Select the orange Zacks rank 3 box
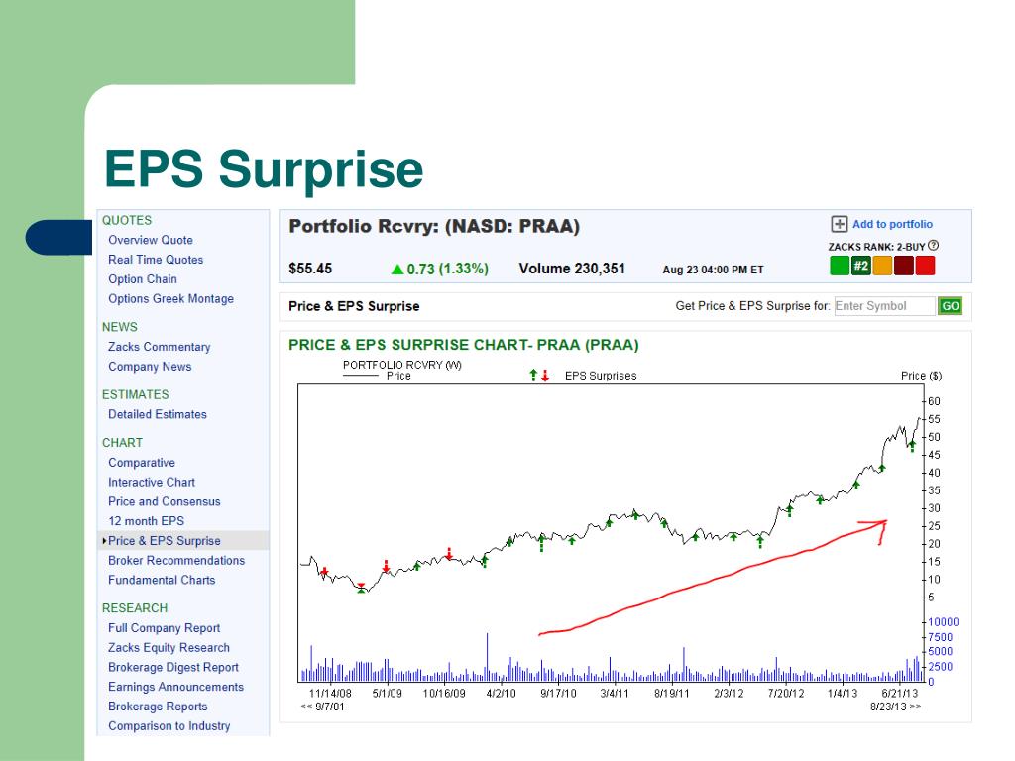The height and width of the screenshot is (761, 1015). tap(882, 266)
